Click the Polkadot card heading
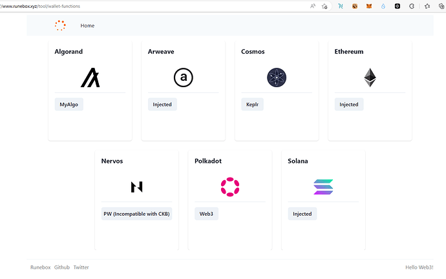 click(x=208, y=161)
